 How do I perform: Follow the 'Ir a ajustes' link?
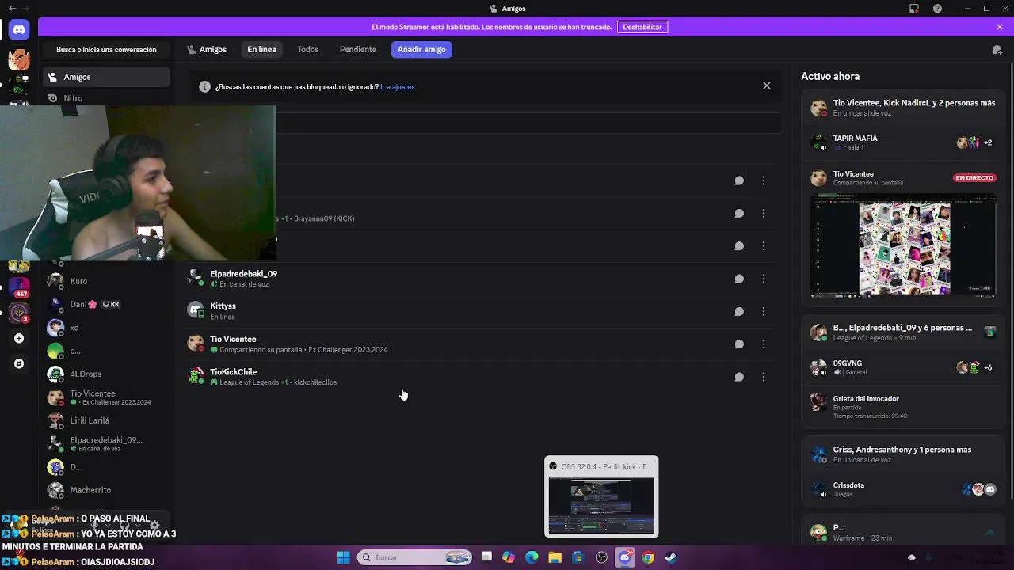tap(398, 87)
